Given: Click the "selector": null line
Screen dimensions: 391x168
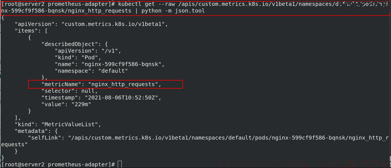Looking at the screenshot, I should click(x=70, y=91).
